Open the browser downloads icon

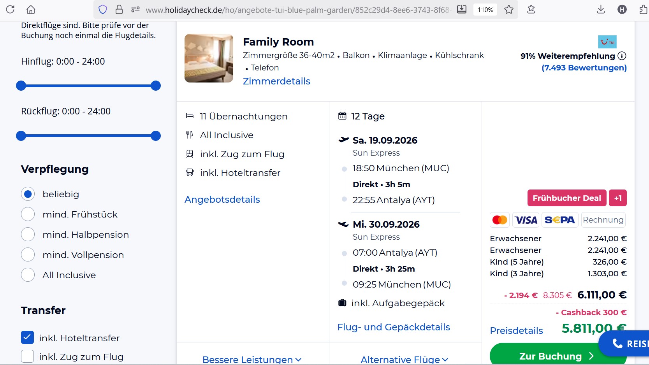(x=601, y=9)
